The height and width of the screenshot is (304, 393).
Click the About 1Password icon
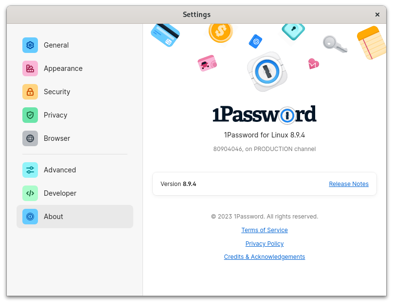(x=30, y=217)
